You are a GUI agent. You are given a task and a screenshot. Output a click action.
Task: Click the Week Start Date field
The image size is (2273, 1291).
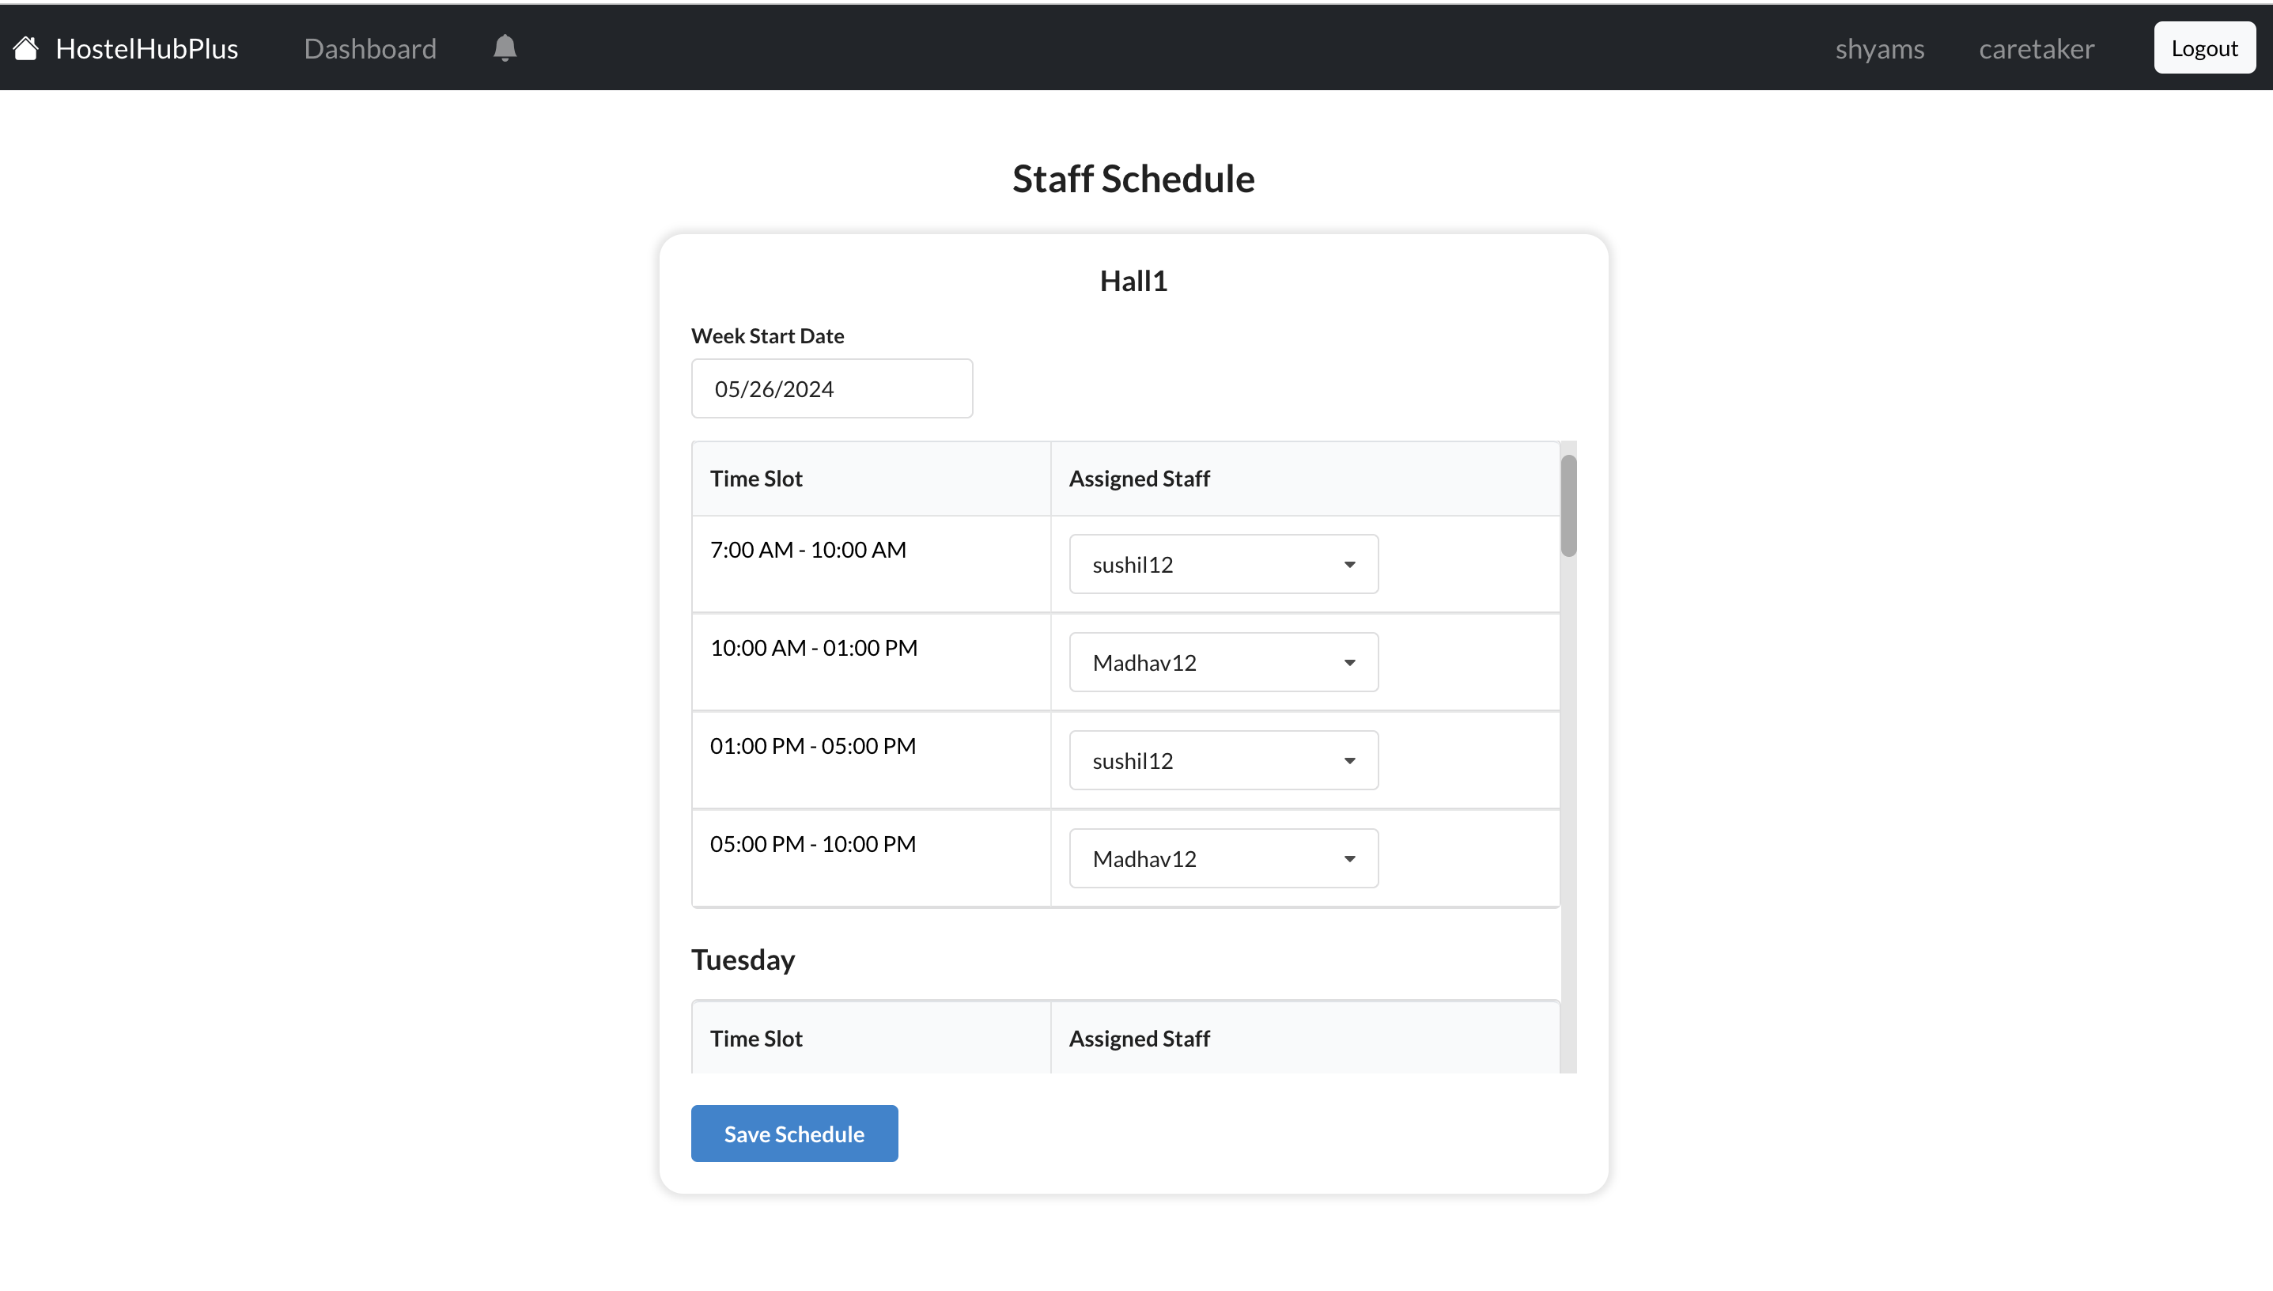point(831,388)
